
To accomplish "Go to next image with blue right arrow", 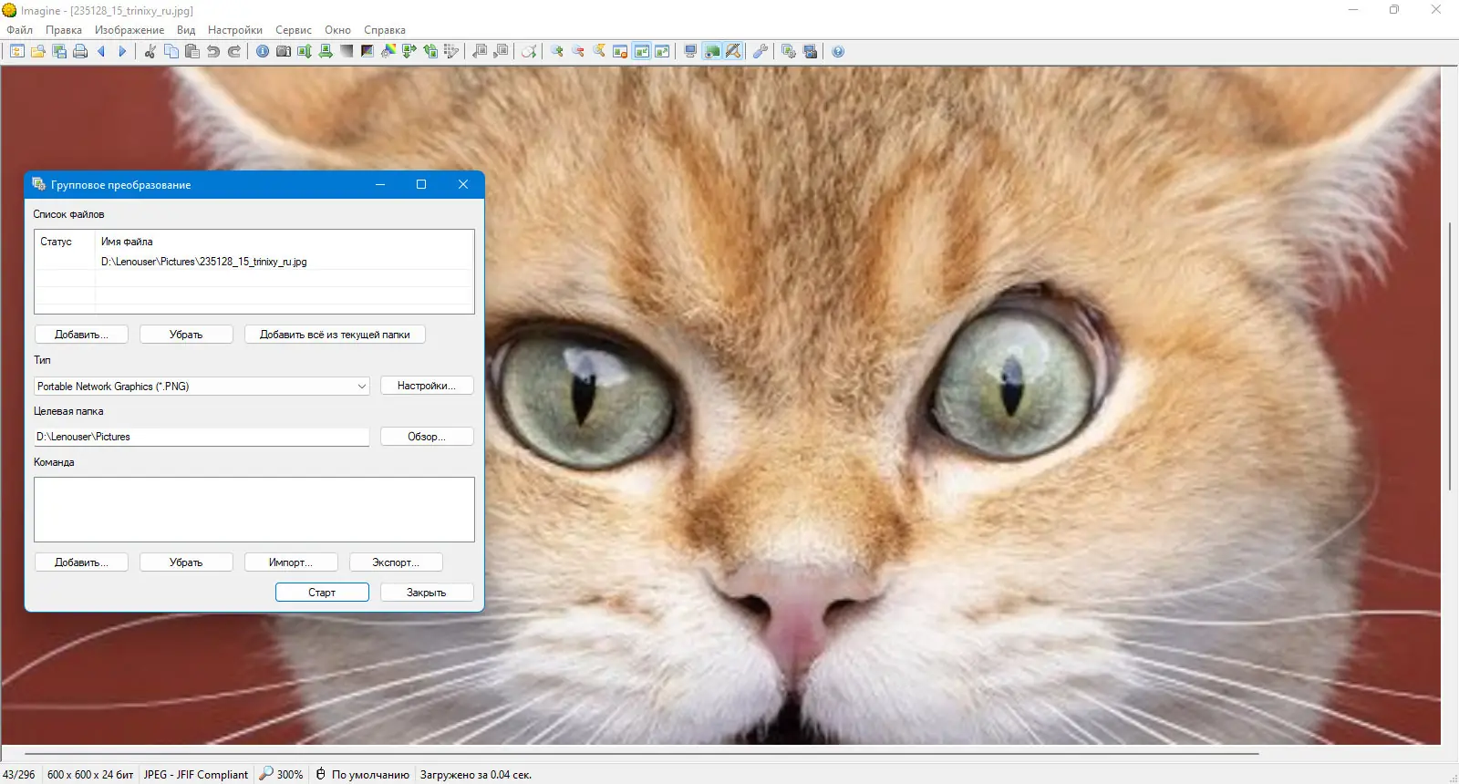I will pyautogui.click(x=122, y=52).
